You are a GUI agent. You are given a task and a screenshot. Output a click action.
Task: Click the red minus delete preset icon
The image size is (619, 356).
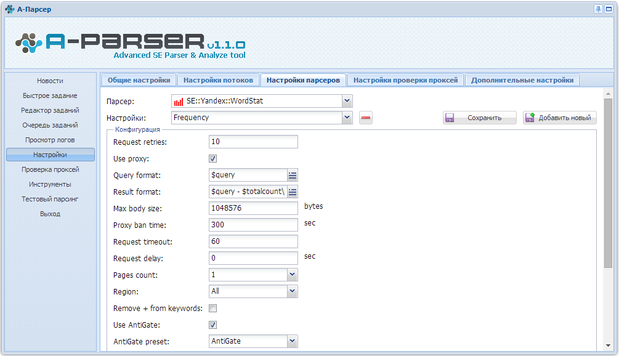tap(366, 118)
